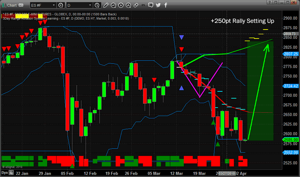Open symbol settings gear beside ES #F
The image size is (300, 177).
[61, 5]
